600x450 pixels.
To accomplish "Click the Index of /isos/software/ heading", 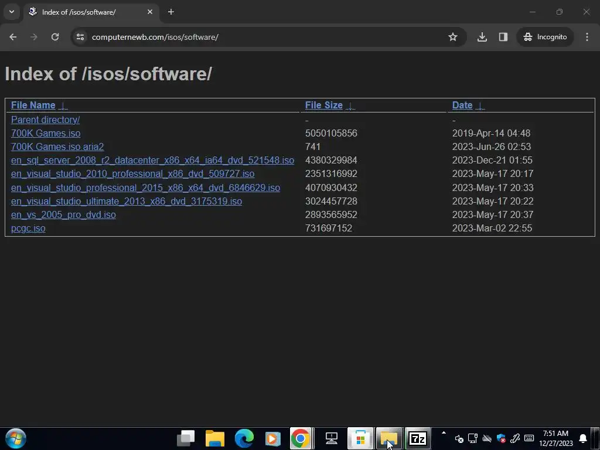I will [108, 74].
